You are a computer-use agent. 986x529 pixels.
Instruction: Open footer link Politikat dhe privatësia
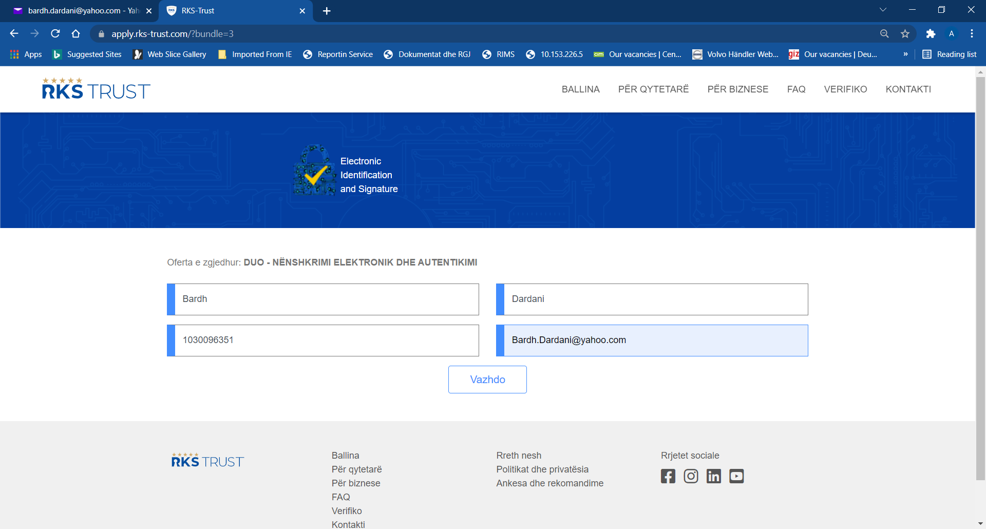coord(542,469)
